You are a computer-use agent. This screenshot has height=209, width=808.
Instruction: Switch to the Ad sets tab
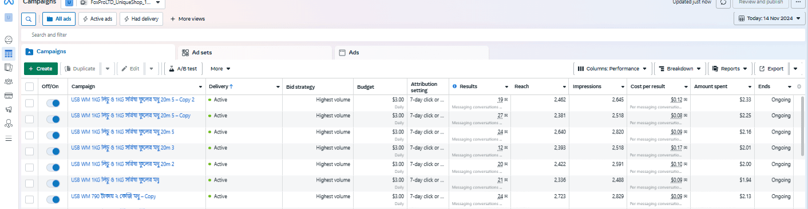tap(255, 52)
